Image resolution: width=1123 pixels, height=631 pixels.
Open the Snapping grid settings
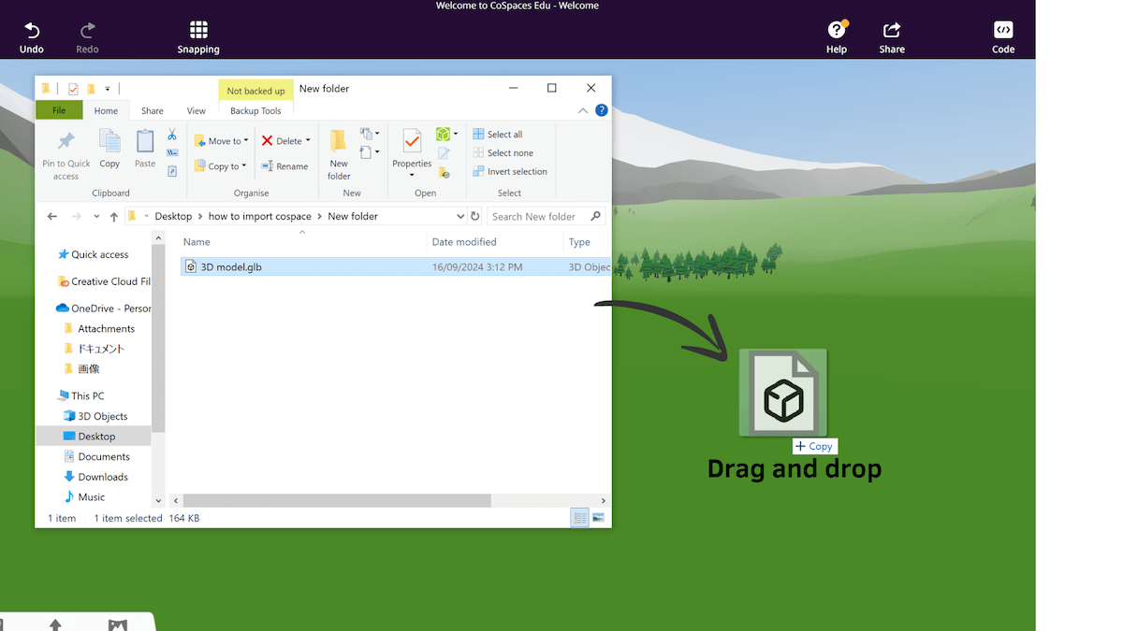click(198, 30)
